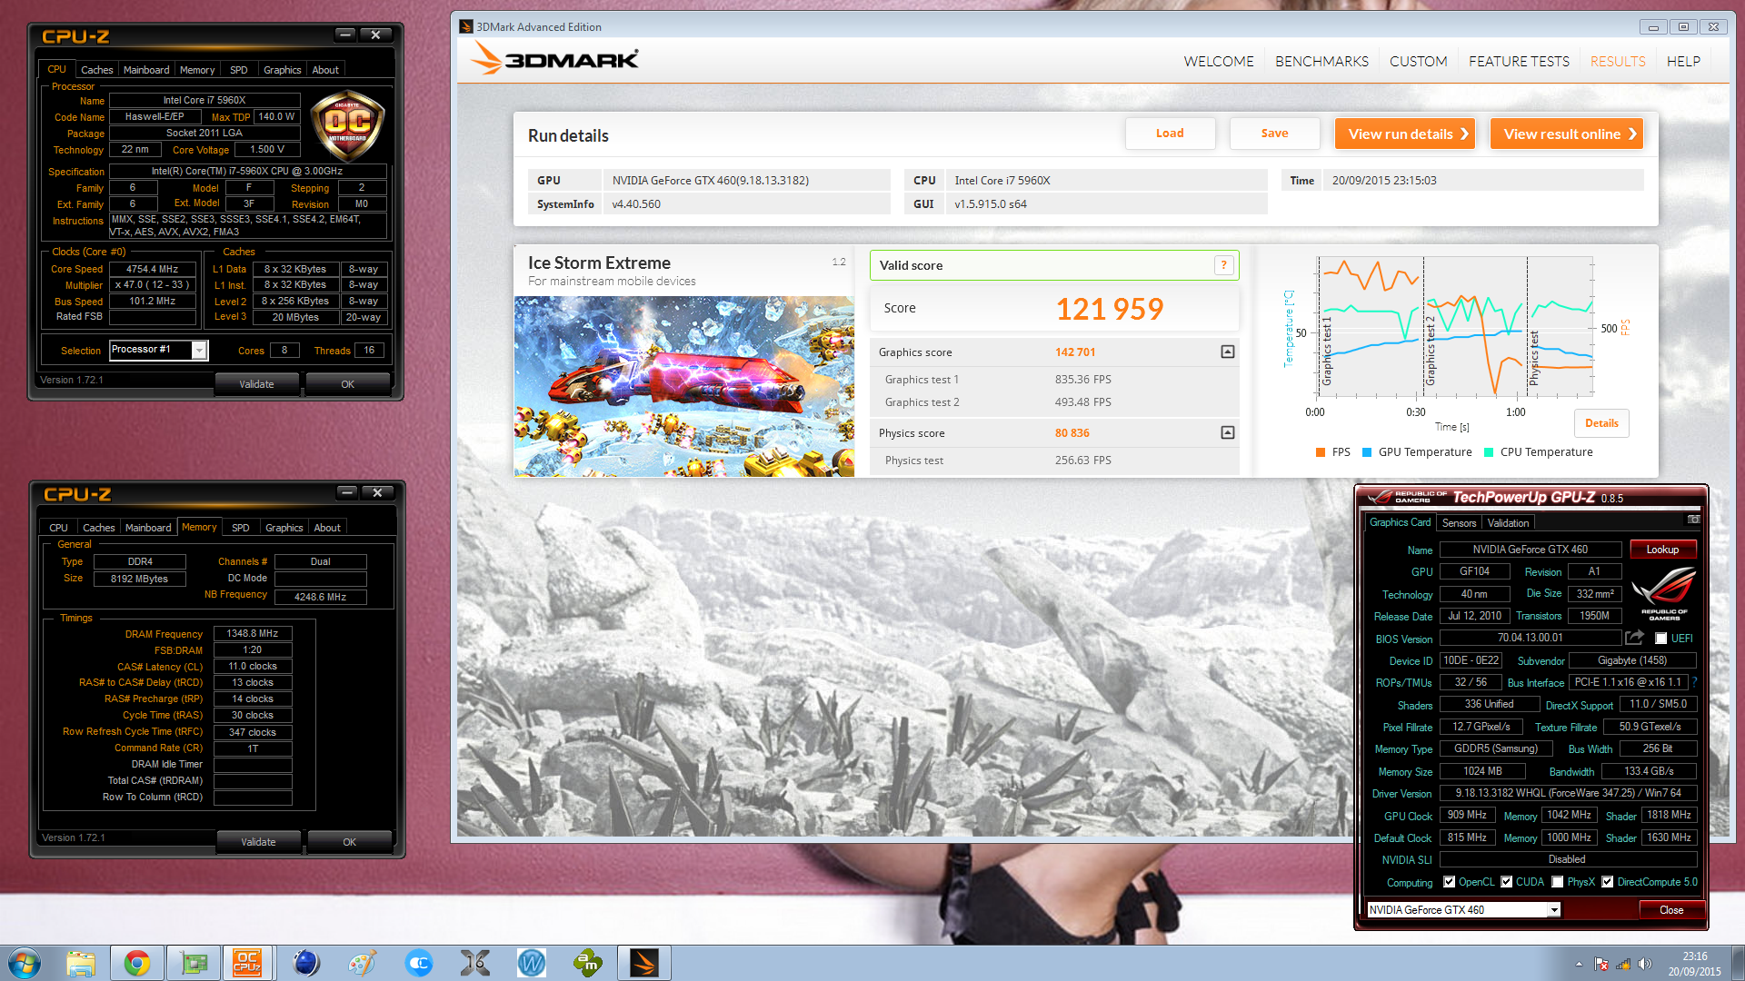Click the Close button in GPU-Z
Viewport: 1745px width, 981px height.
[1670, 910]
